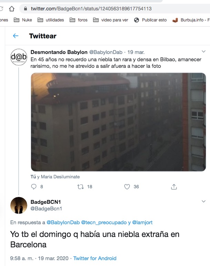Click the browser home icon
Viewport: 210px width, 266px height.
(12, 9)
